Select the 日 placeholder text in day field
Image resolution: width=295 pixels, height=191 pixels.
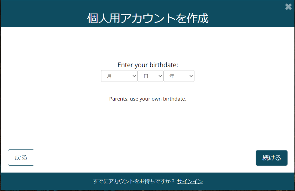[x=146, y=76]
